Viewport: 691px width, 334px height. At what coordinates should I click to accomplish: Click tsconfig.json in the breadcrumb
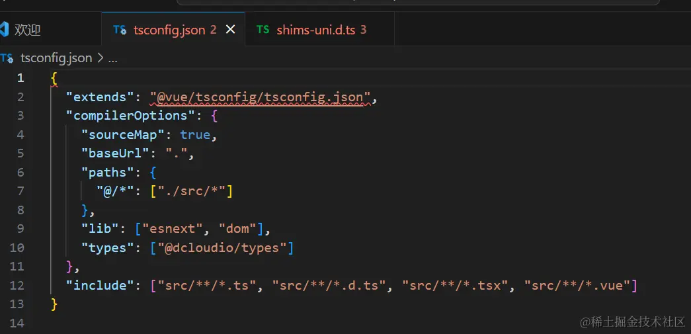pos(56,58)
